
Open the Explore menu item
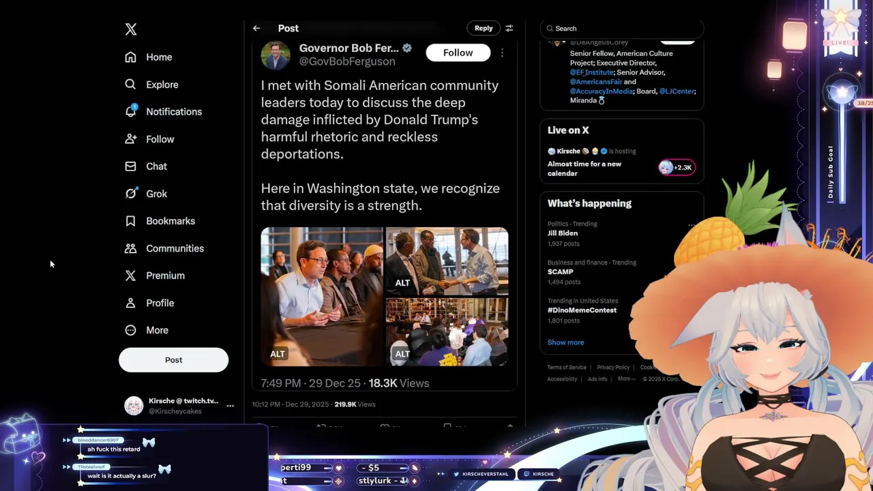tap(162, 85)
